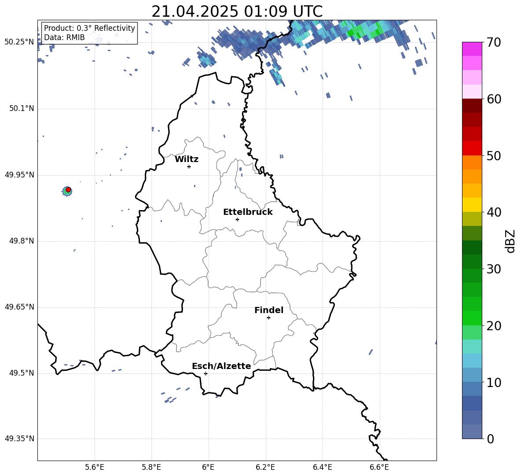Click the title text 21.04.2025 01:09 UTC
The height and width of the screenshot is (476, 521).
coord(237,11)
